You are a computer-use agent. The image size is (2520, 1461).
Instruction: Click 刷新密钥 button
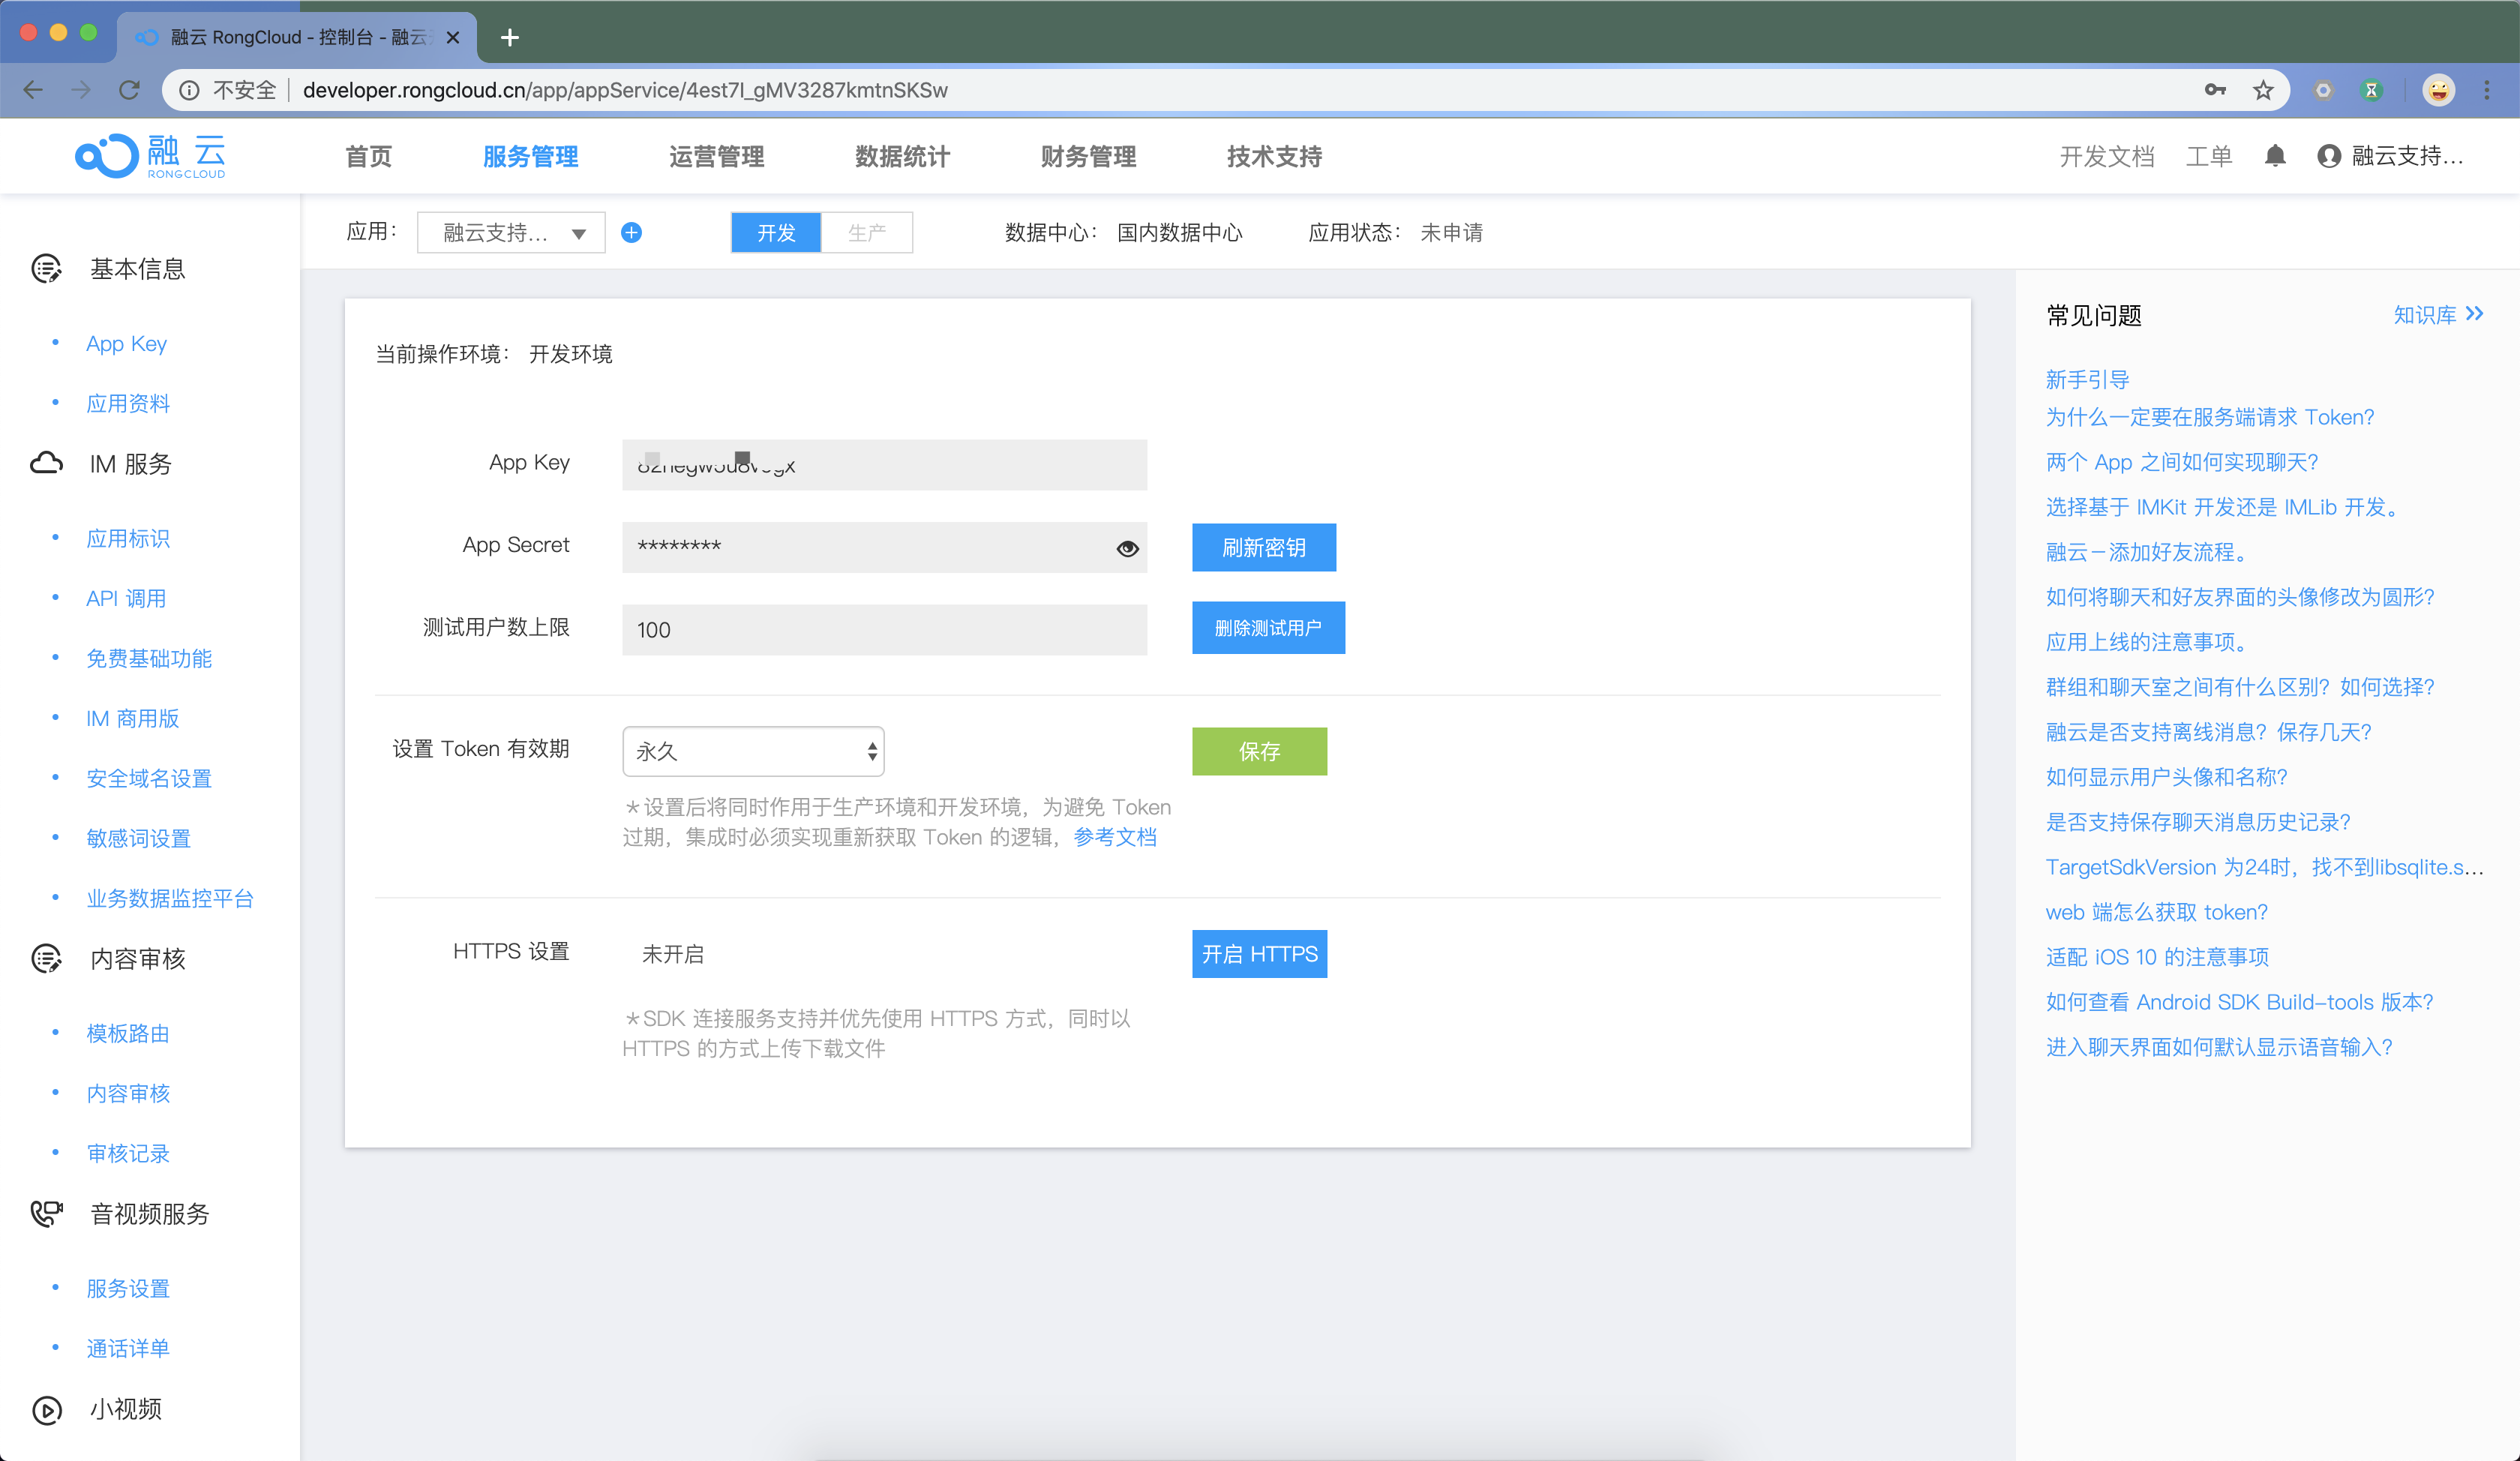tap(1264, 547)
